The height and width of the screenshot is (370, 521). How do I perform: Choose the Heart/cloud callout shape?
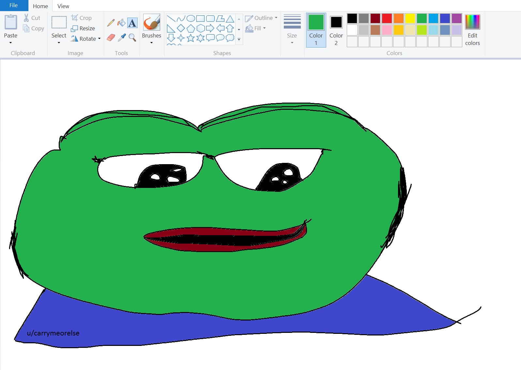230,38
